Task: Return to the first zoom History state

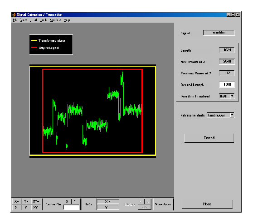Action: point(144,207)
